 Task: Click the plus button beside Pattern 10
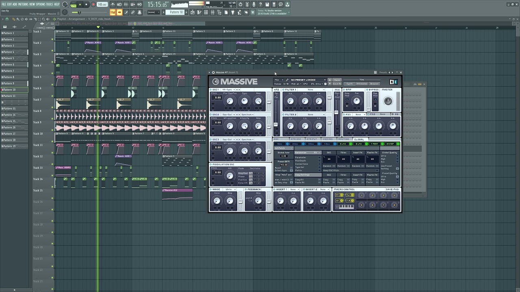186,12
